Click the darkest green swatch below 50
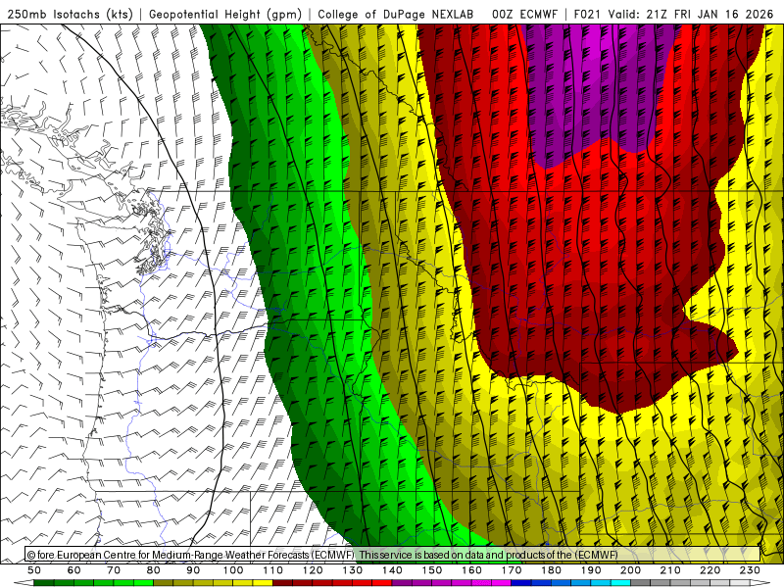 (44, 583)
